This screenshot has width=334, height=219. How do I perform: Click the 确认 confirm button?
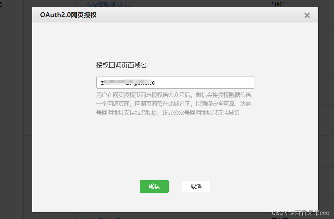(x=154, y=186)
